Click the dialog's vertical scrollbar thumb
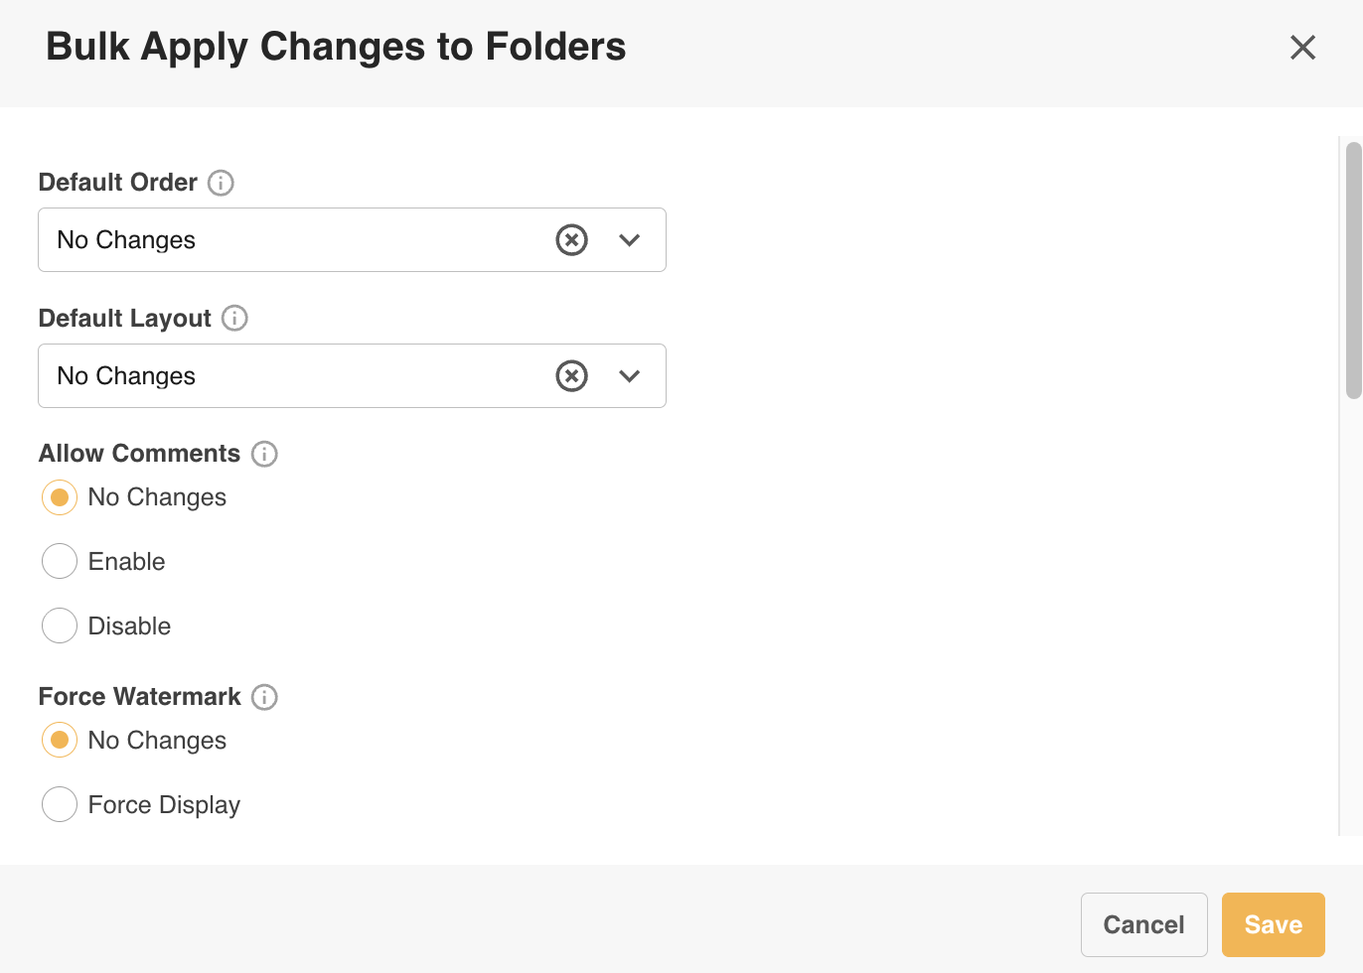Viewport: 1363px width, 973px height. (1353, 270)
